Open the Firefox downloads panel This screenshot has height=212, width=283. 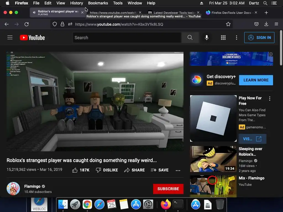point(266,24)
